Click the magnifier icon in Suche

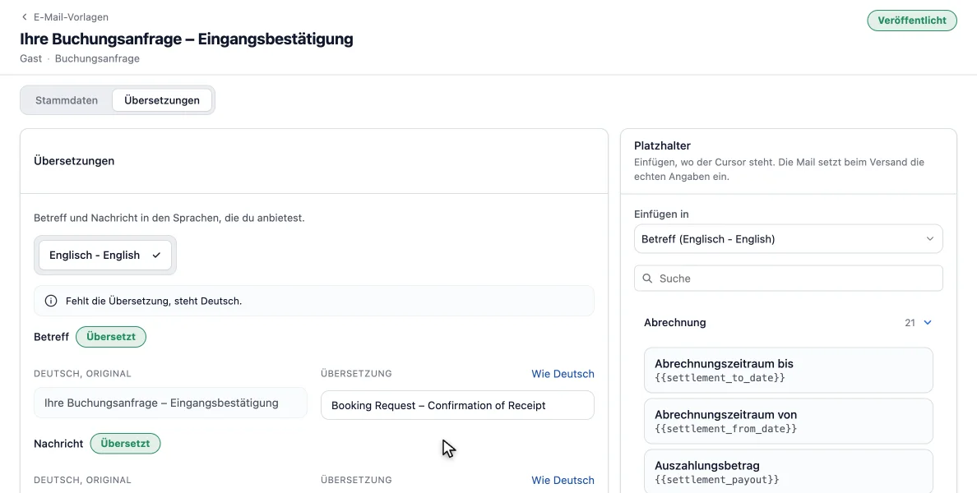(x=647, y=279)
